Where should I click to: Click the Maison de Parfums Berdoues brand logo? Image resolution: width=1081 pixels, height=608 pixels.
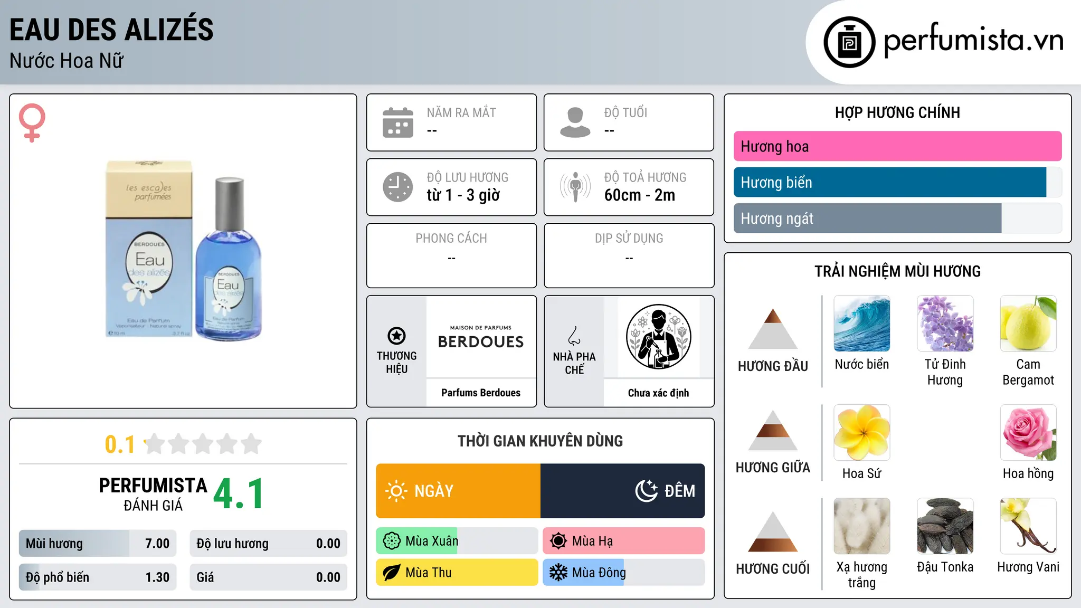coord(481,337)
